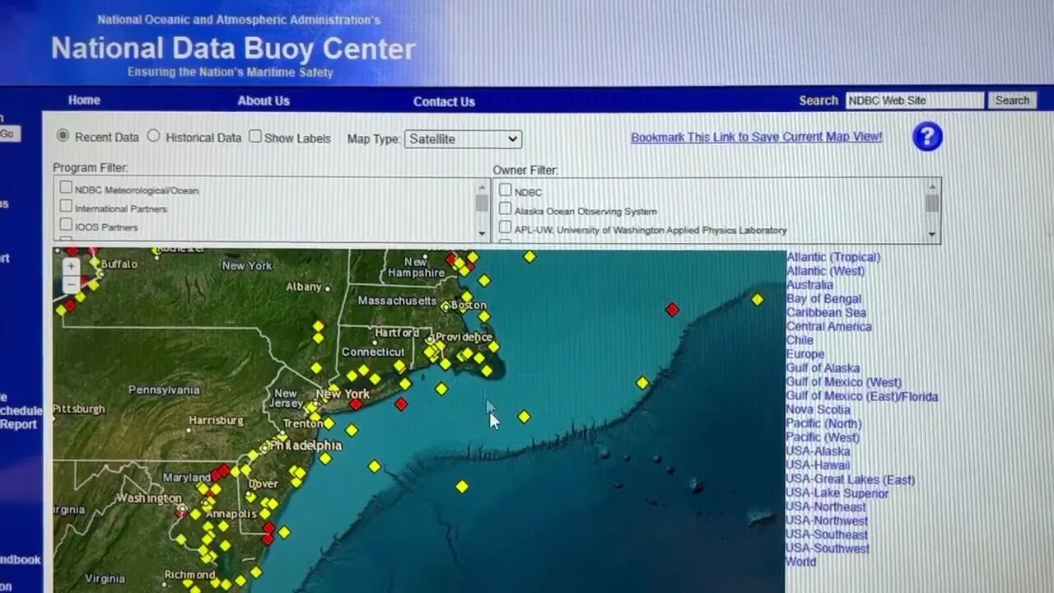1054x593 pixels.
Task: Click the Program Filter list's up scroll arrow
Action: tap(482, 186)
